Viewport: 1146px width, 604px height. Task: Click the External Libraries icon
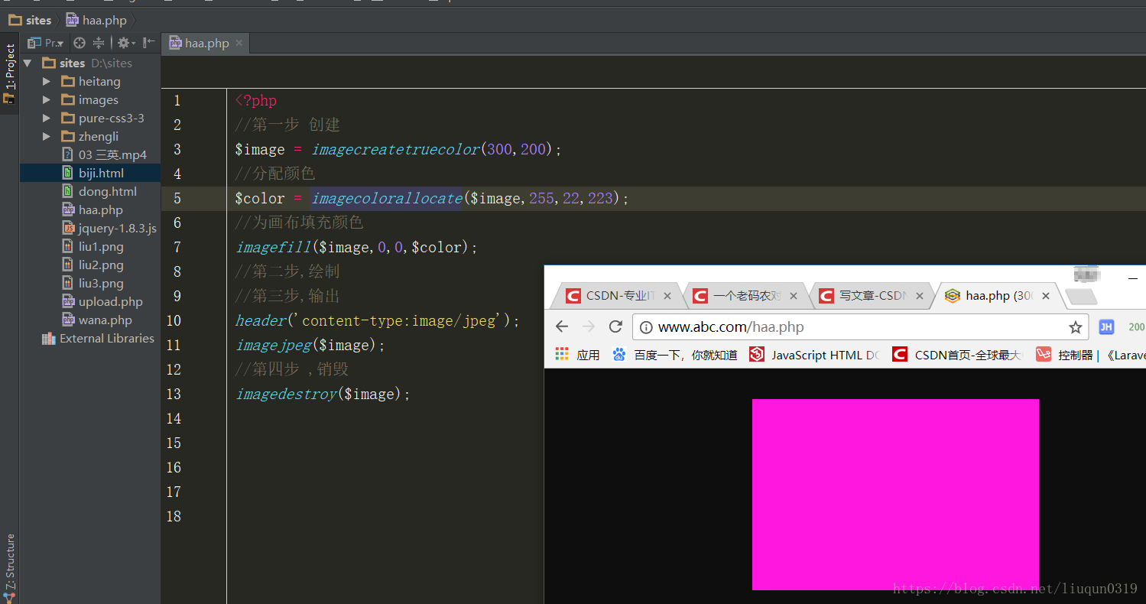[x=49, y=338]
